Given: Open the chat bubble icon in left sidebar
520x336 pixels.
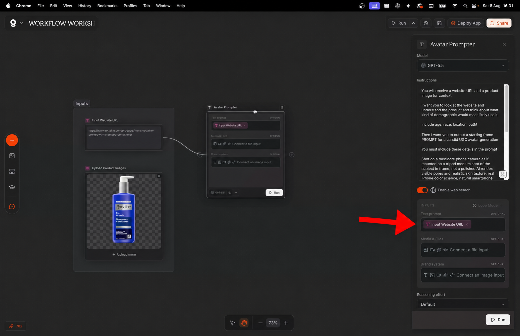Looking at the screenshot, I should [12, 207].
